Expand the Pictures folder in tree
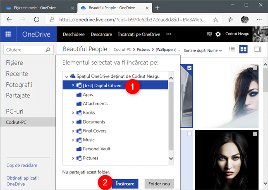Image resolution: width=268 pixels, height=190 pixels. pyautogui.click(x=73, y=158)
